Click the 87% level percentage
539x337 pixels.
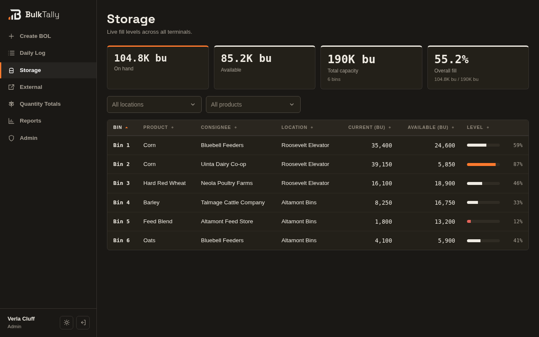[518, 164]
